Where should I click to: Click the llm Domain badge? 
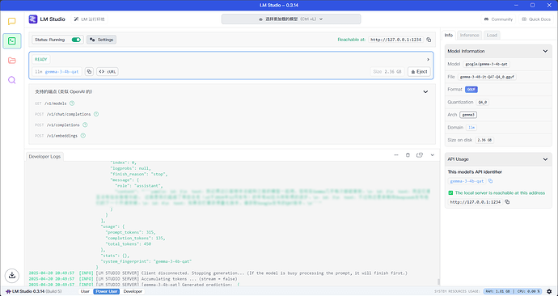click(x=471, y=128)
